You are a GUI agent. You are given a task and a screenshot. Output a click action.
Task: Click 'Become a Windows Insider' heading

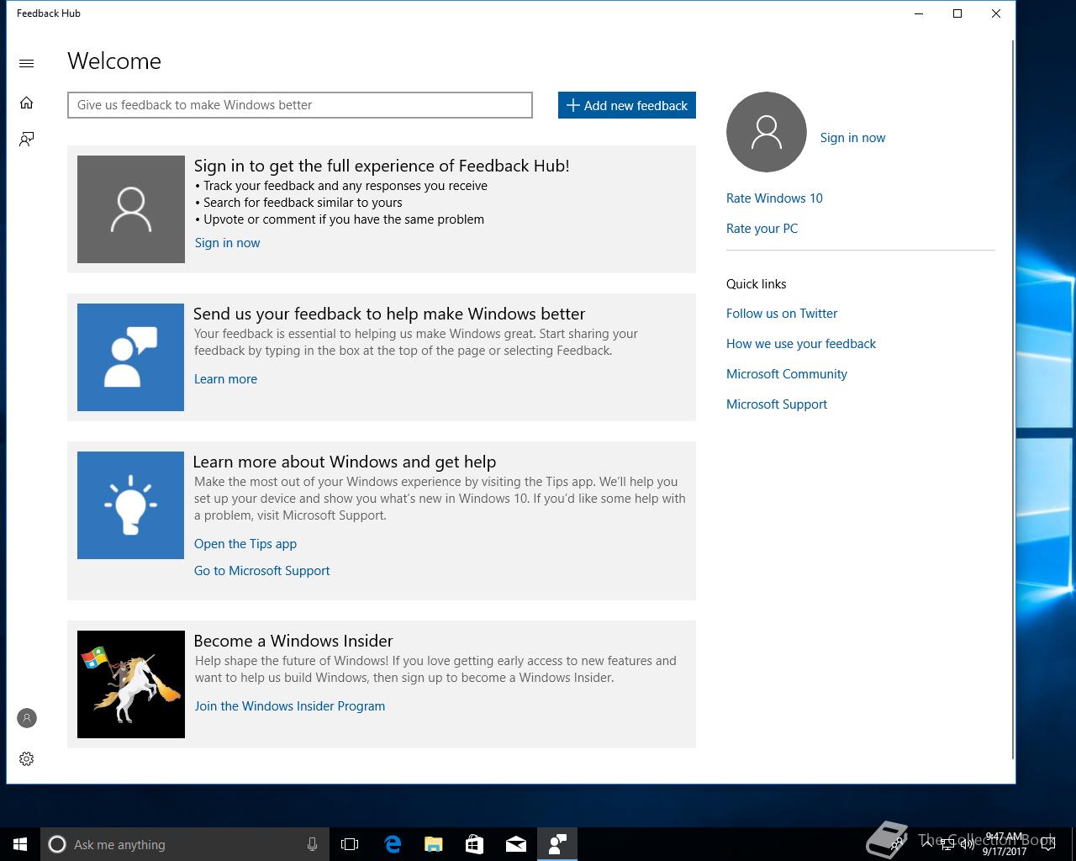(x=293, y=641)
